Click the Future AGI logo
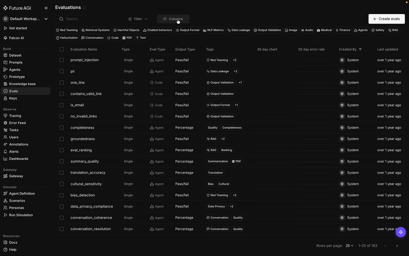 coord(17,8)
